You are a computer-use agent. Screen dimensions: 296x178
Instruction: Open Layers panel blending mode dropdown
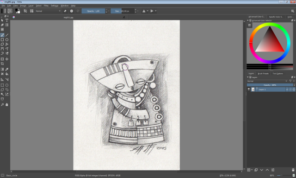pos(267,81)
